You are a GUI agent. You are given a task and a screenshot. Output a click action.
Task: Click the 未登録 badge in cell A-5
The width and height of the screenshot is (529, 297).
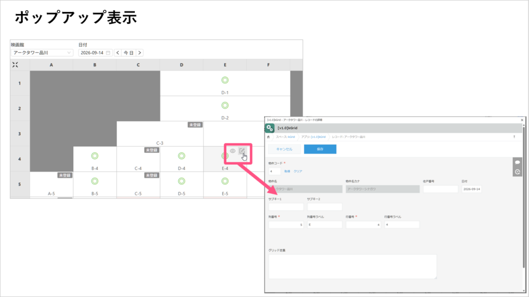(65, 175)
